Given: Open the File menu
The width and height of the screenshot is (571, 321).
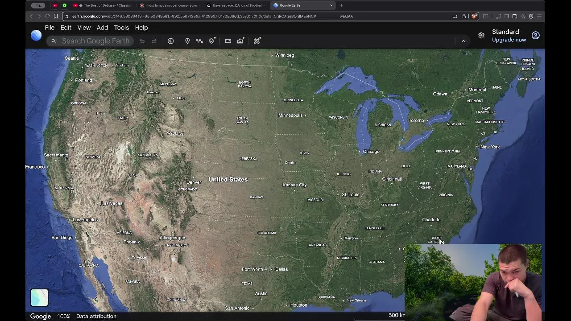Looking at the screenshot, I should (50, 28).
